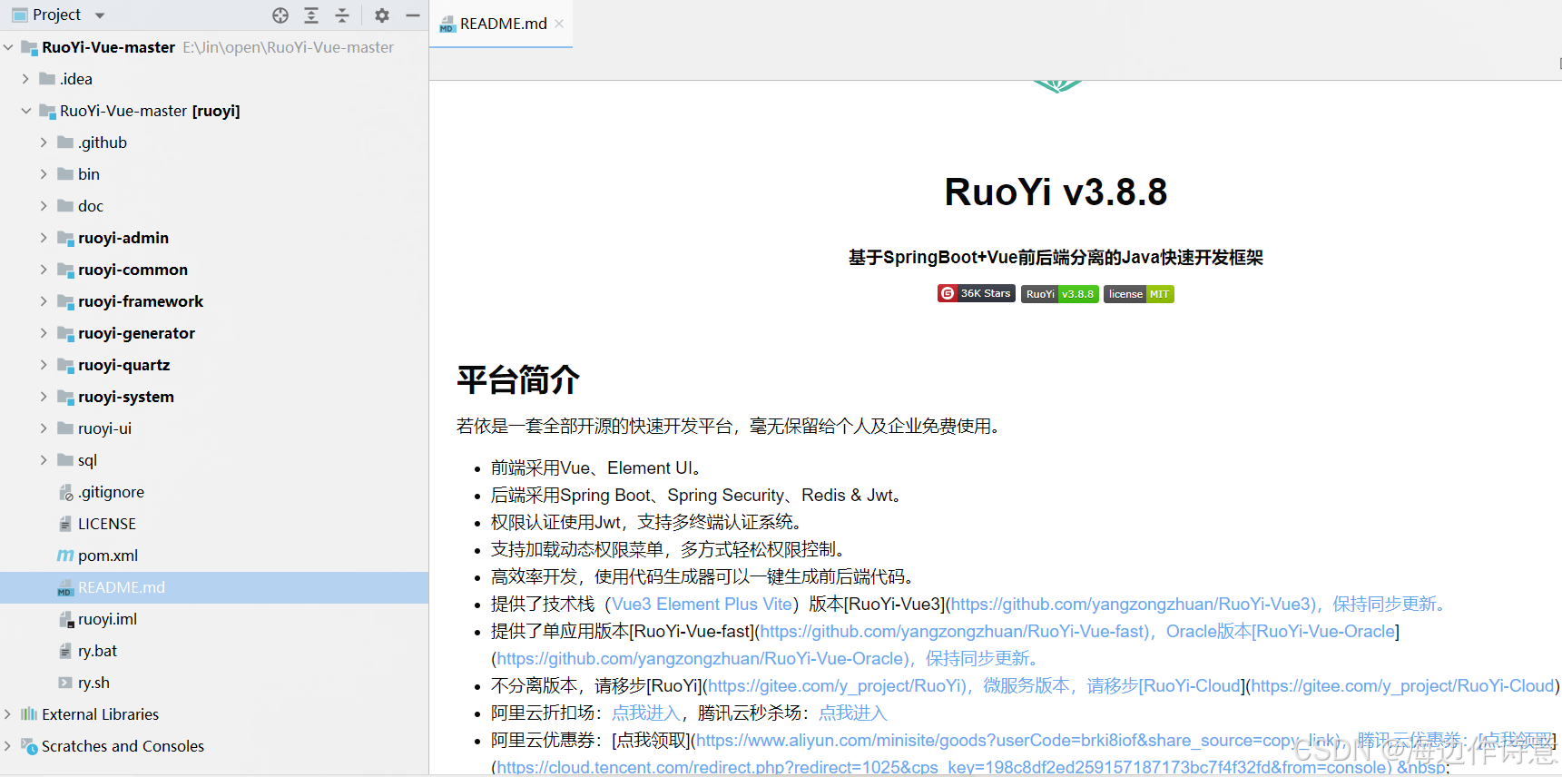
Task: Click the ruoyi-admin module folder icon
Action: click(x=65, y=238)
